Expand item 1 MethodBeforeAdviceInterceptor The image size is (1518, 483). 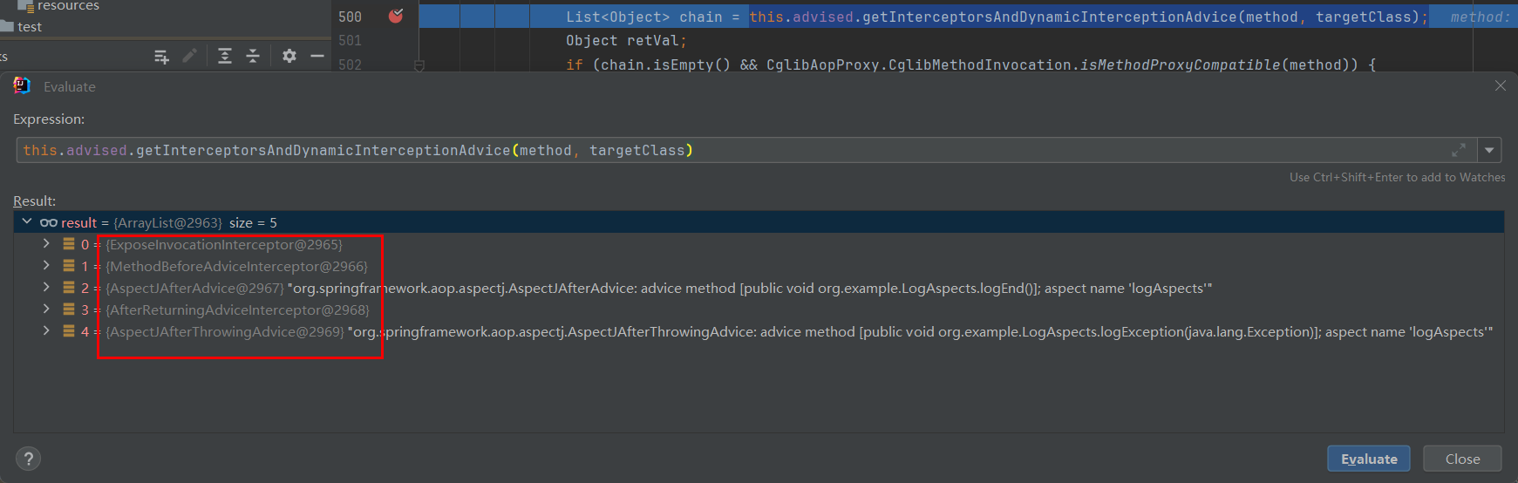coord(46,266)
